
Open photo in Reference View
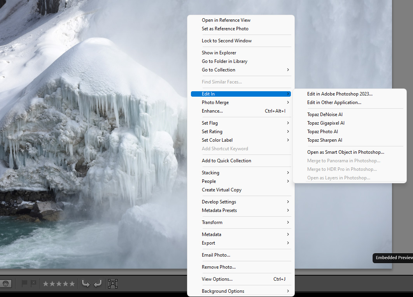226,20
